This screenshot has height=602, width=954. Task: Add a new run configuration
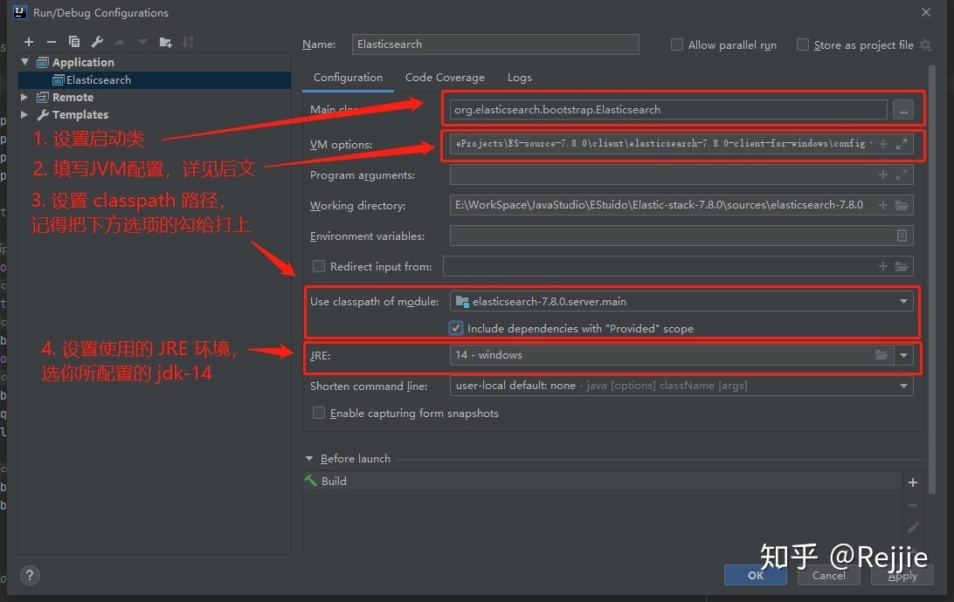coord(29,42)
